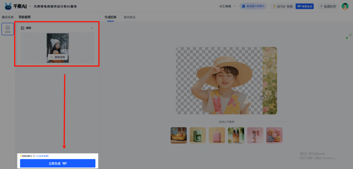Click the lightning 30720 credits icon

274,6
